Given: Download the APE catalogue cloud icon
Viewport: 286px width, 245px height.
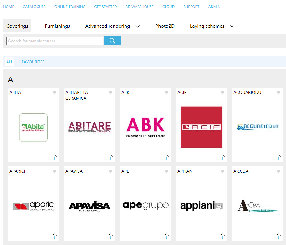Looking at the screenshot, I should pyautogui.click(x=166, y=236).
